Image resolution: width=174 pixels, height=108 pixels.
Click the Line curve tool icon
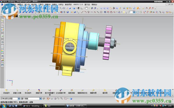(x=82, y=12)
